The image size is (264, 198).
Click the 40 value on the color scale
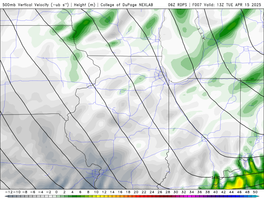coord(215,192)
